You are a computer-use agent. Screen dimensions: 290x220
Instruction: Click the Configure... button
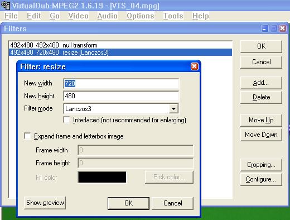pos(261,179)
